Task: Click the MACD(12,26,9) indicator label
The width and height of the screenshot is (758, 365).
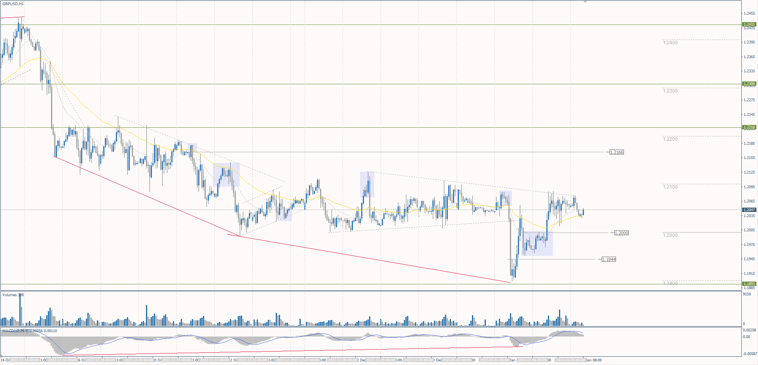Action: (30, 331)
